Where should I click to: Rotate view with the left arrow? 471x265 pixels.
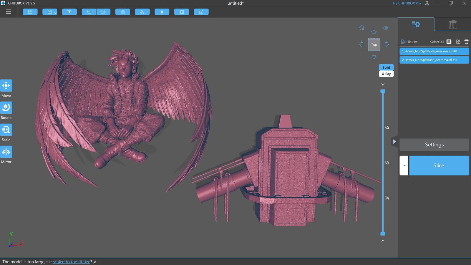coord(361,44)
